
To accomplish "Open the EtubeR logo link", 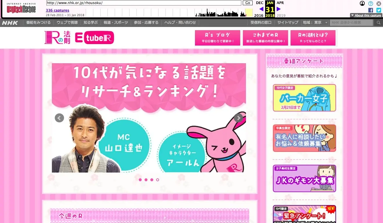I will pos(94,38).
